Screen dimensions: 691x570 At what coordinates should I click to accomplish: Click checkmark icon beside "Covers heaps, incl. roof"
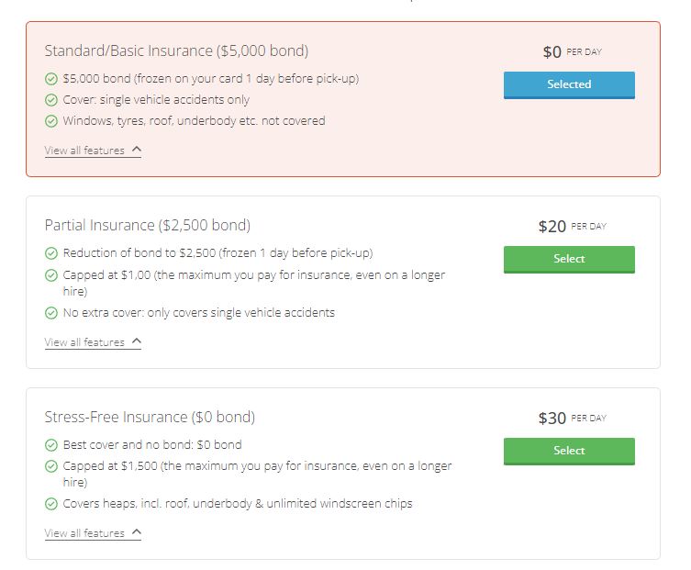[51, 504]
